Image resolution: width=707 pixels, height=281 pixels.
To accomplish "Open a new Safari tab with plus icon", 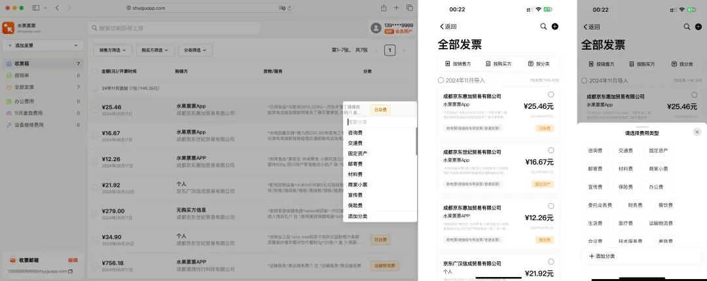I will (x=396, y=8).
